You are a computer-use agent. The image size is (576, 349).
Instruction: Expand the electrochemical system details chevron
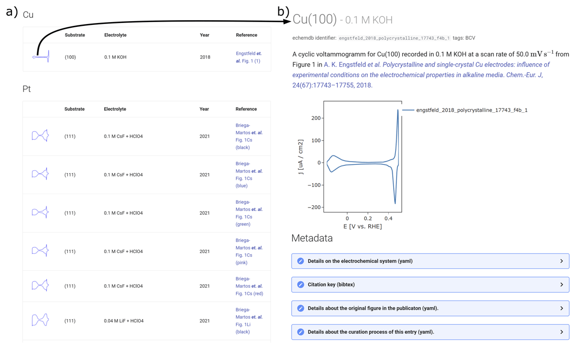[x=561, y=261]
